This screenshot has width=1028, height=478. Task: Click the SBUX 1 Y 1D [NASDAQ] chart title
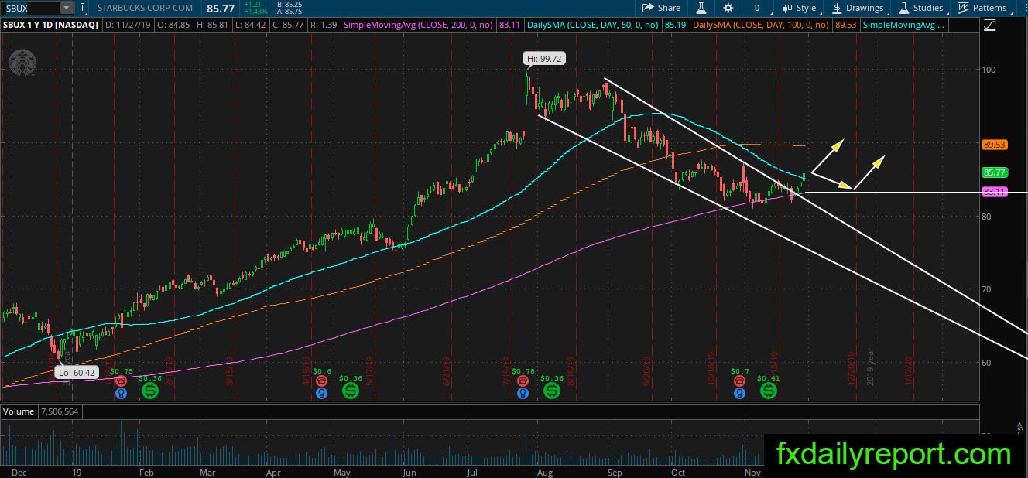[x=51, y=26]
